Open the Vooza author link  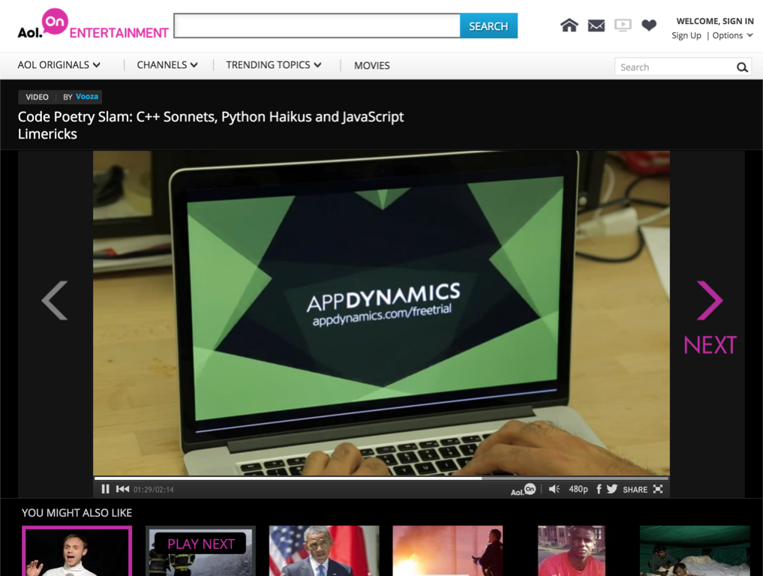[x=87, y=96]
